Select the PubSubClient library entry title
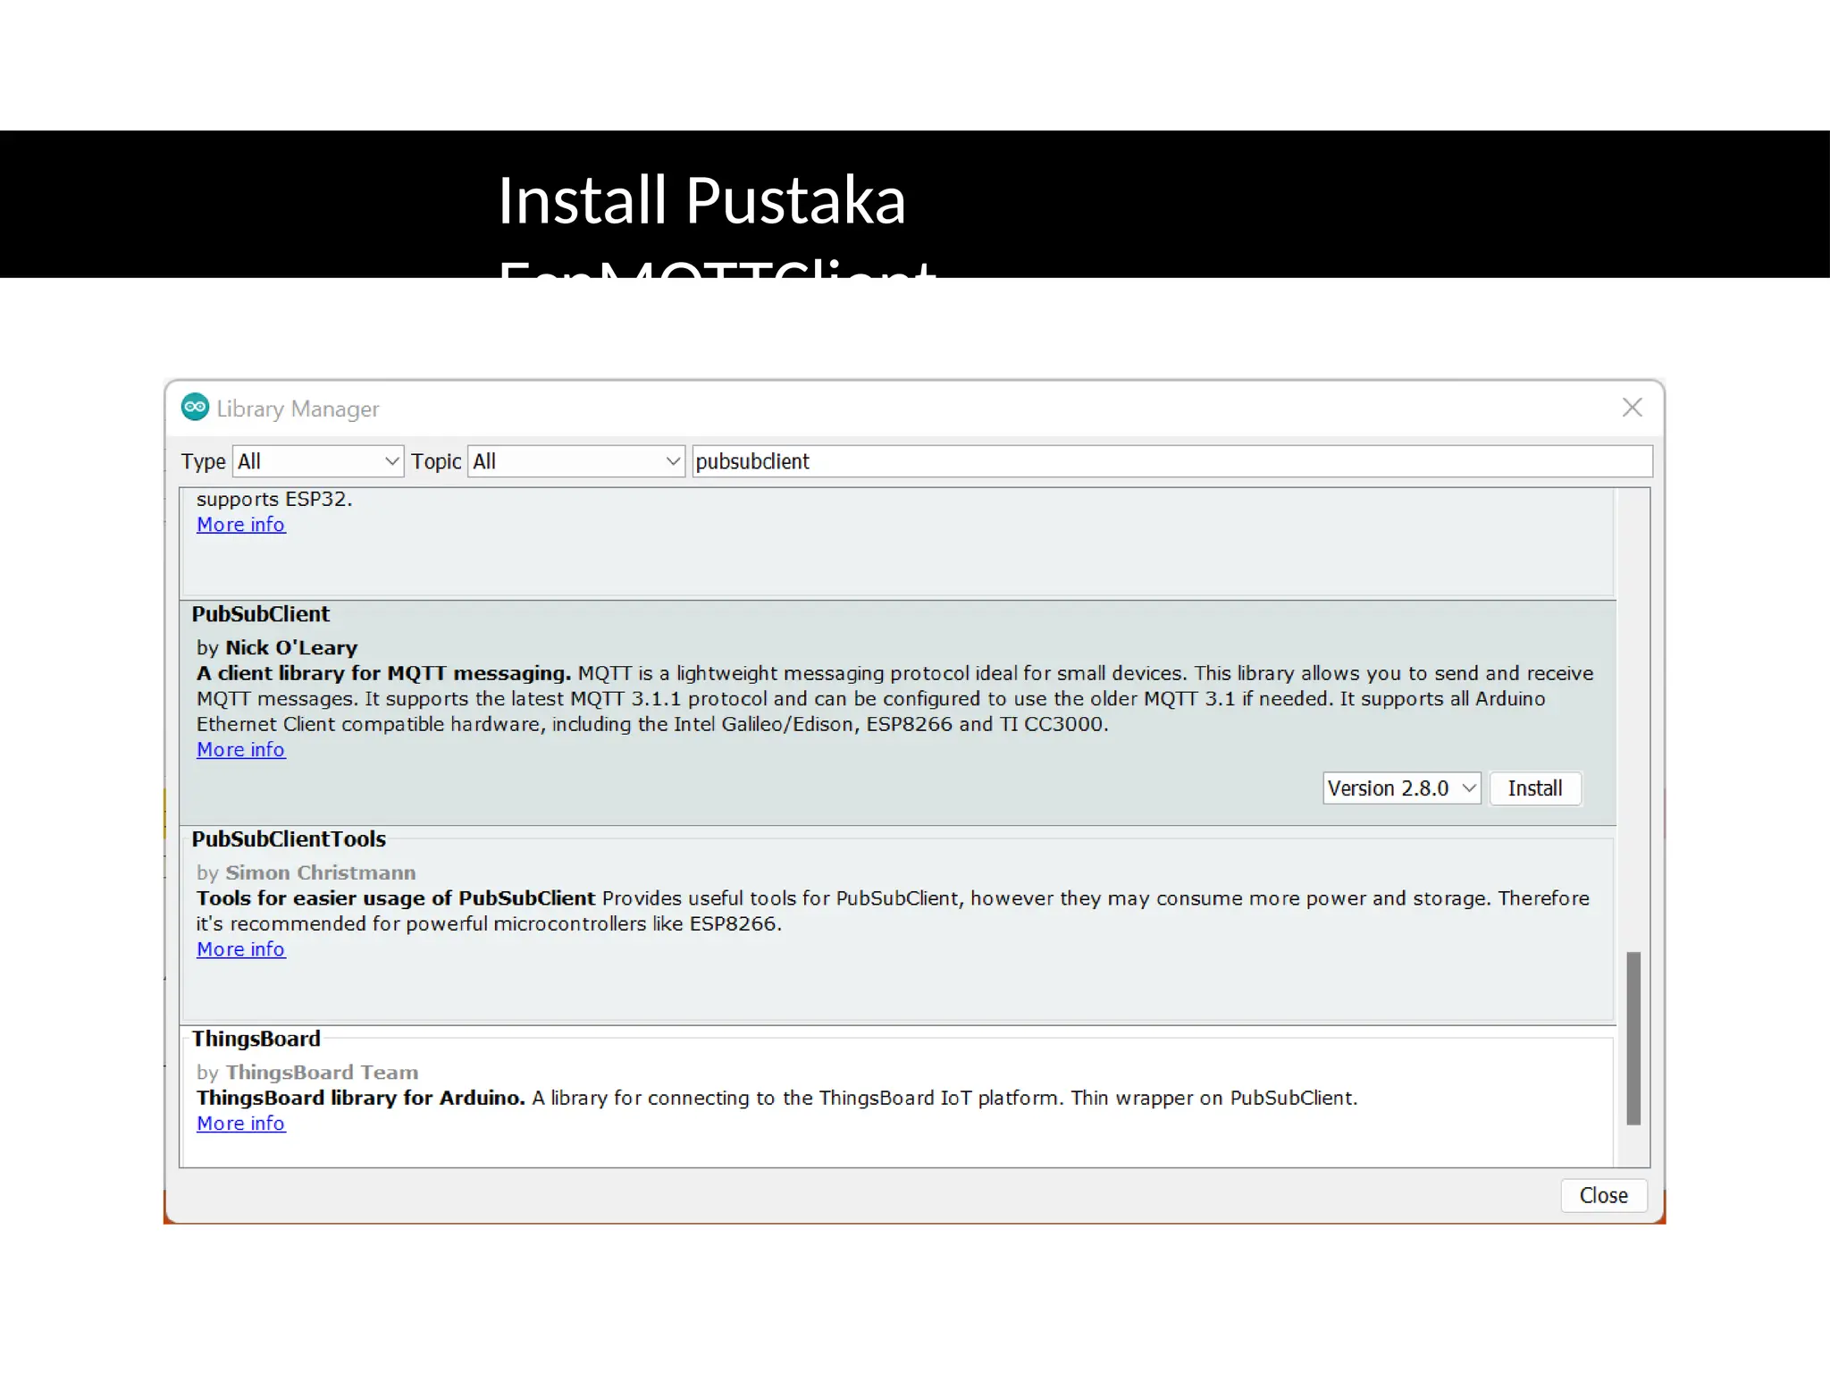Screen dimensions: 1830x1373 point(260,614)
